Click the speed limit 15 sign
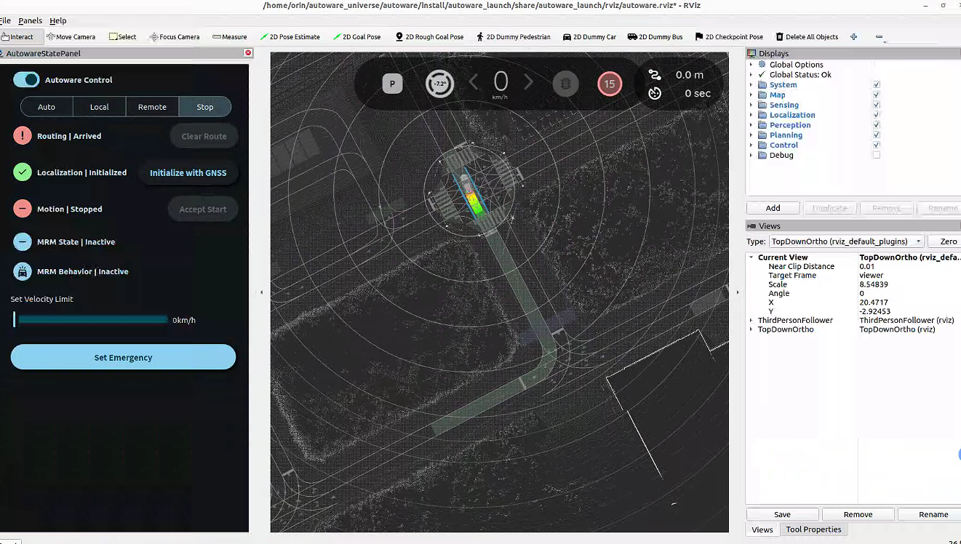The image size is (961, 544). (x=610, y=84)
